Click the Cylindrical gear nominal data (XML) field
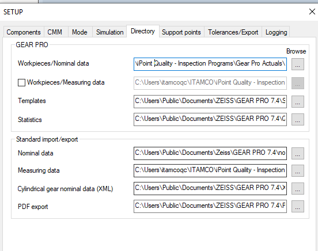 pos(210,188)
